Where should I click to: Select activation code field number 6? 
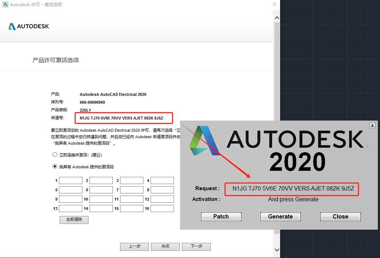pyautogui.click(x=101, y=190)
